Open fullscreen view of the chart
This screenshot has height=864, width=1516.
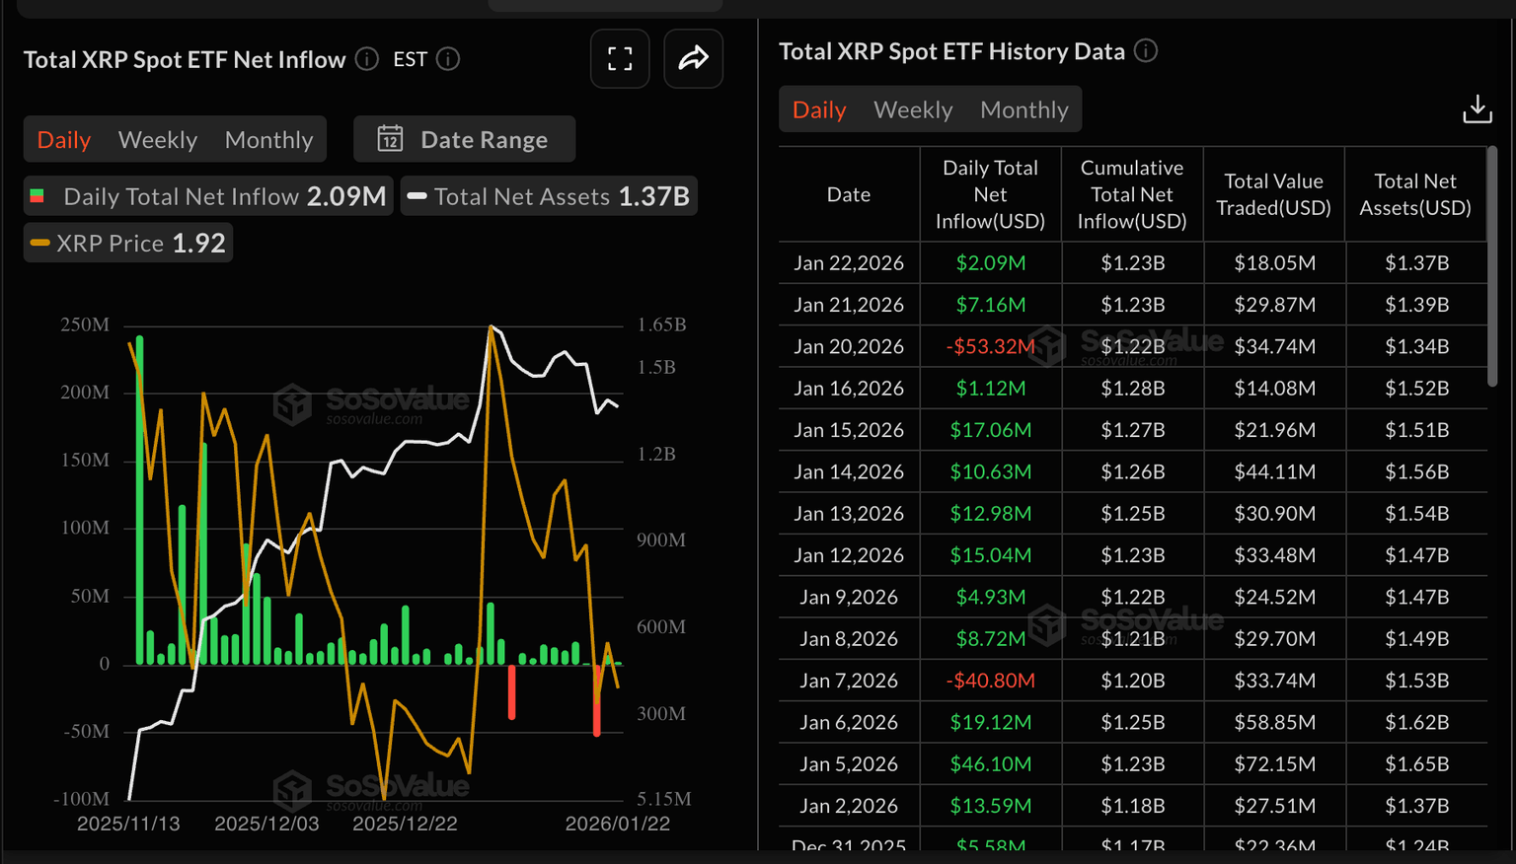pyautogui.click(x=620, y=59)
